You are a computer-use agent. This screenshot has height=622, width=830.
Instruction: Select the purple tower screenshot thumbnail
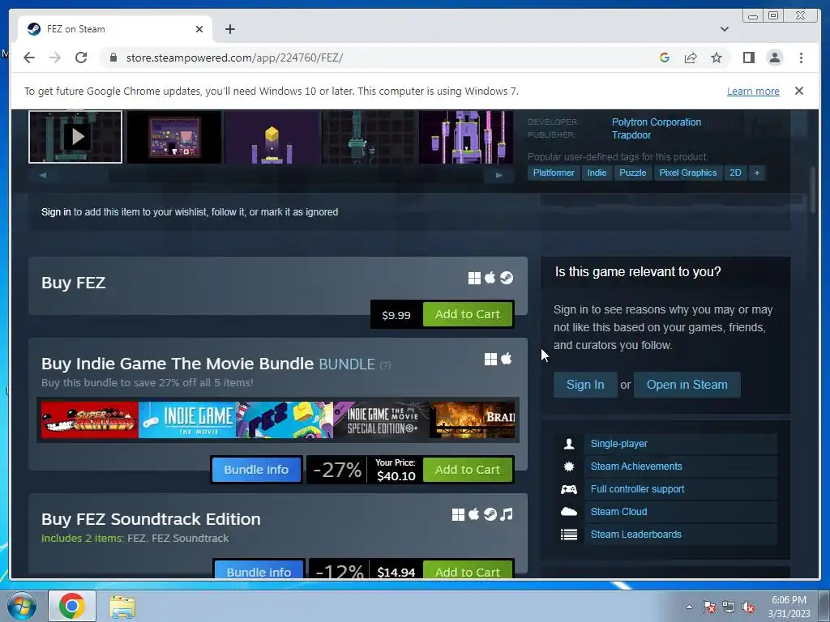tap(466, 136)
